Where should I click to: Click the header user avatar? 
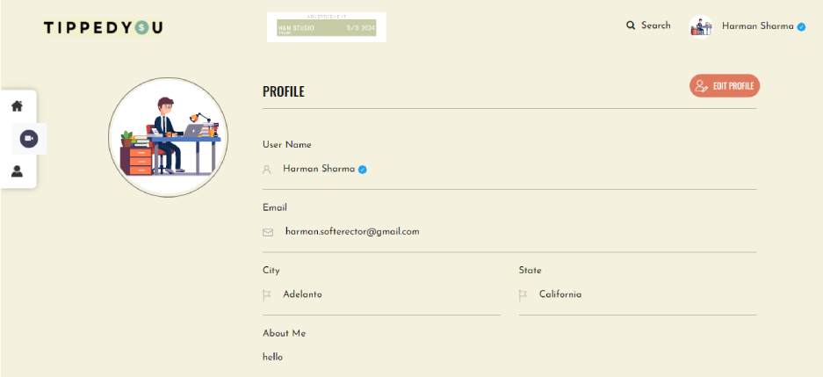pyautogui.click(x=701, y=27)
